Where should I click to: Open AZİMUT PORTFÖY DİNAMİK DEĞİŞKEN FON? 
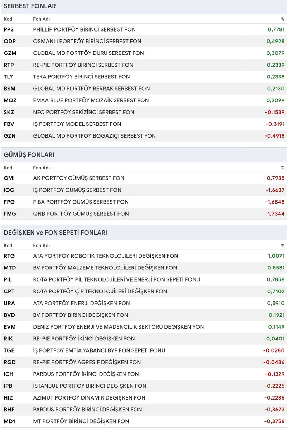89,398
